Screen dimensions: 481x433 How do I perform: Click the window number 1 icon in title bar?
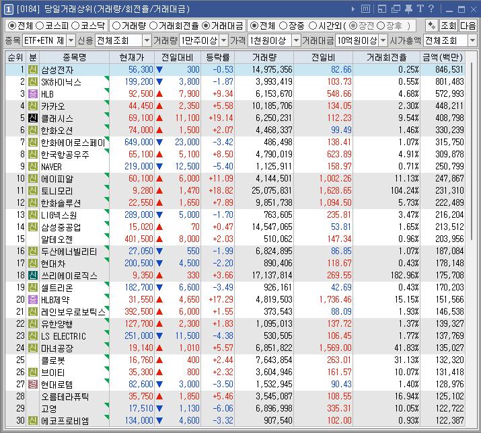(8, 9)
